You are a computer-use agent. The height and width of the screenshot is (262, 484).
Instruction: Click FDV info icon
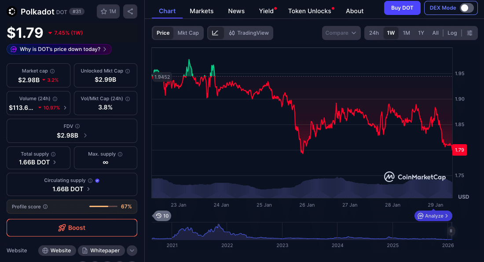pyautogui.click(x=77, y=126)
